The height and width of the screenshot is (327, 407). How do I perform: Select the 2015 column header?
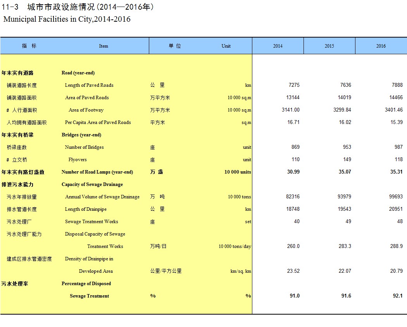coord(329,46)
